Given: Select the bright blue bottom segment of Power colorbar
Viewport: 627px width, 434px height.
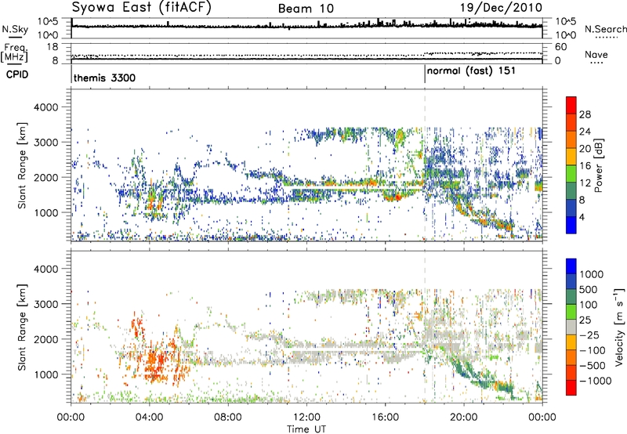Looking at the screenshot, I should pos(571,225).
